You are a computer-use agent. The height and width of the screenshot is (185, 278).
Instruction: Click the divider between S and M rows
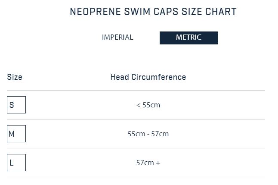point(136,119)
